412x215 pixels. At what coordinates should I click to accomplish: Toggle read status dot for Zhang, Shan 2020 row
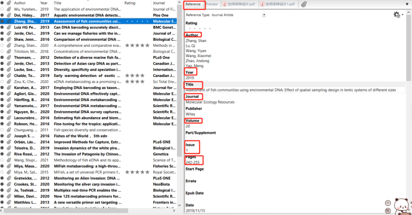coord(2,45)
